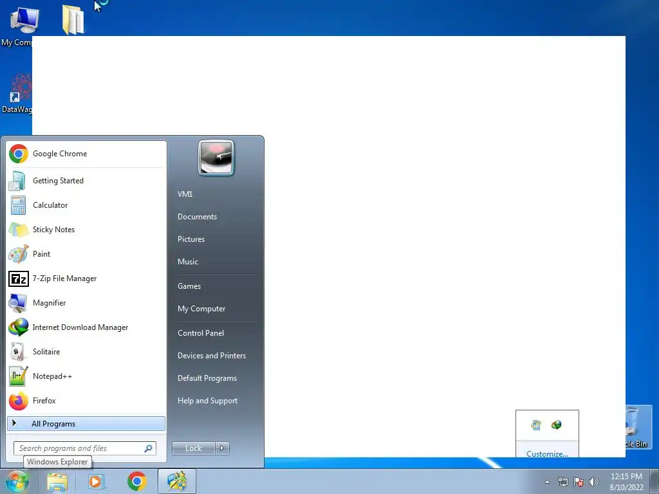This screenshot has width=659, height=494.
Task: Open the shutdown options arrow beside Lock
Action: pyautogui.click(x=222, y=448)
